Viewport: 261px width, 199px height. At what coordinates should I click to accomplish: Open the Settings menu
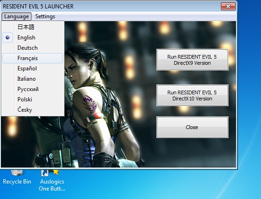pos(45,16)
